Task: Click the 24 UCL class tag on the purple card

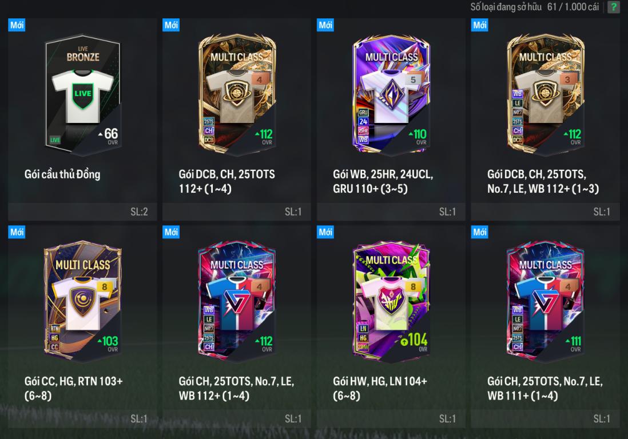Action: pos(363,121)
